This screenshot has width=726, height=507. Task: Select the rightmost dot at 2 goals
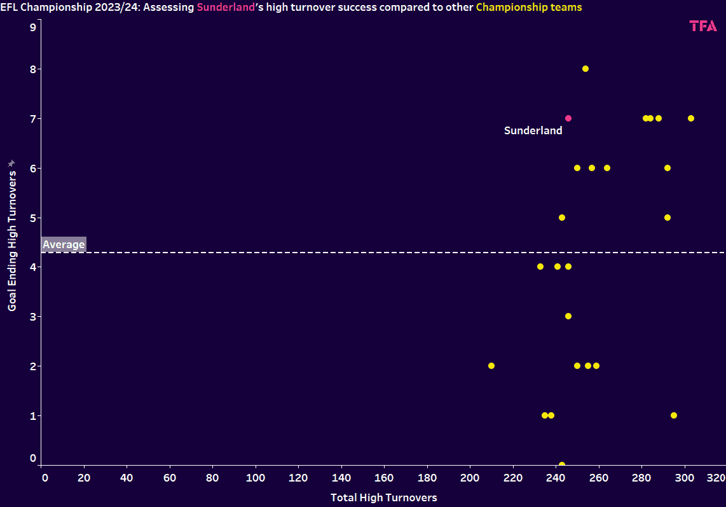coord(596,366)
